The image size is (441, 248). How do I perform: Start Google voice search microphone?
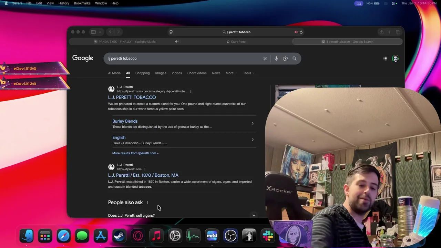point(276,59)
